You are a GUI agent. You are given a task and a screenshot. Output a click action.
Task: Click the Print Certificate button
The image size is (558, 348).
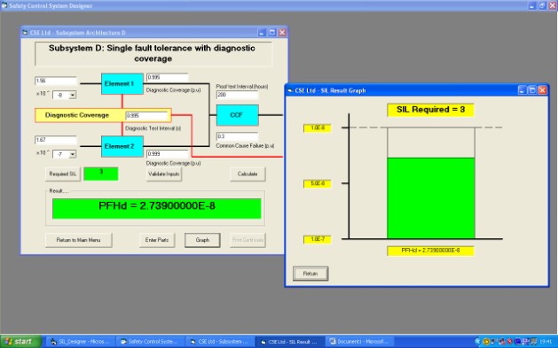click(x=248, y=240)
